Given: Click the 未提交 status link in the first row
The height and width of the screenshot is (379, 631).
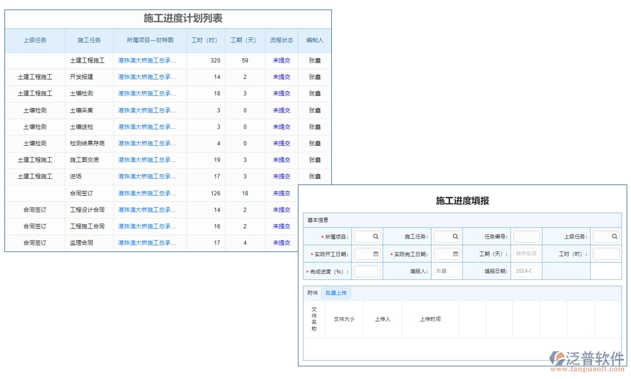Looking at the screenshot, I should pos(281,60).
